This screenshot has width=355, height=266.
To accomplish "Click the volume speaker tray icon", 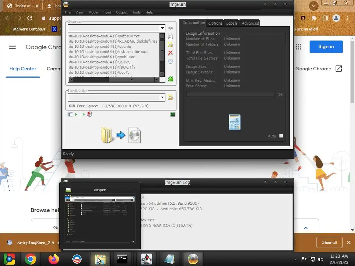I will coord(321,259).
